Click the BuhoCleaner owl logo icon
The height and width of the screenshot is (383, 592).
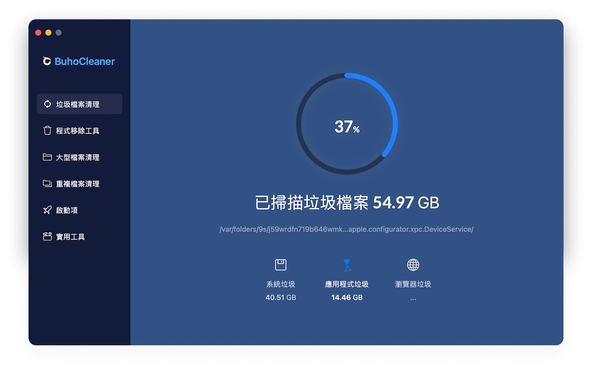pyautogui.click(x=47, y=61)
